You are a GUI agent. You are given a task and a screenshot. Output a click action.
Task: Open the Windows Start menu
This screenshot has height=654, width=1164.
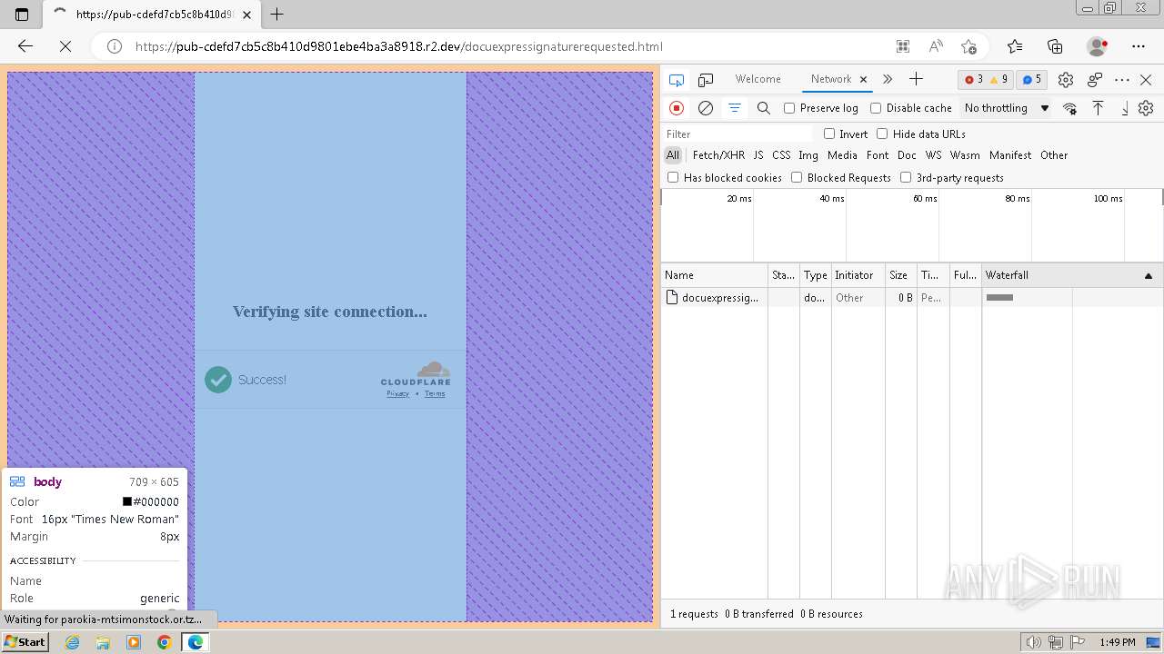[25, 641]
